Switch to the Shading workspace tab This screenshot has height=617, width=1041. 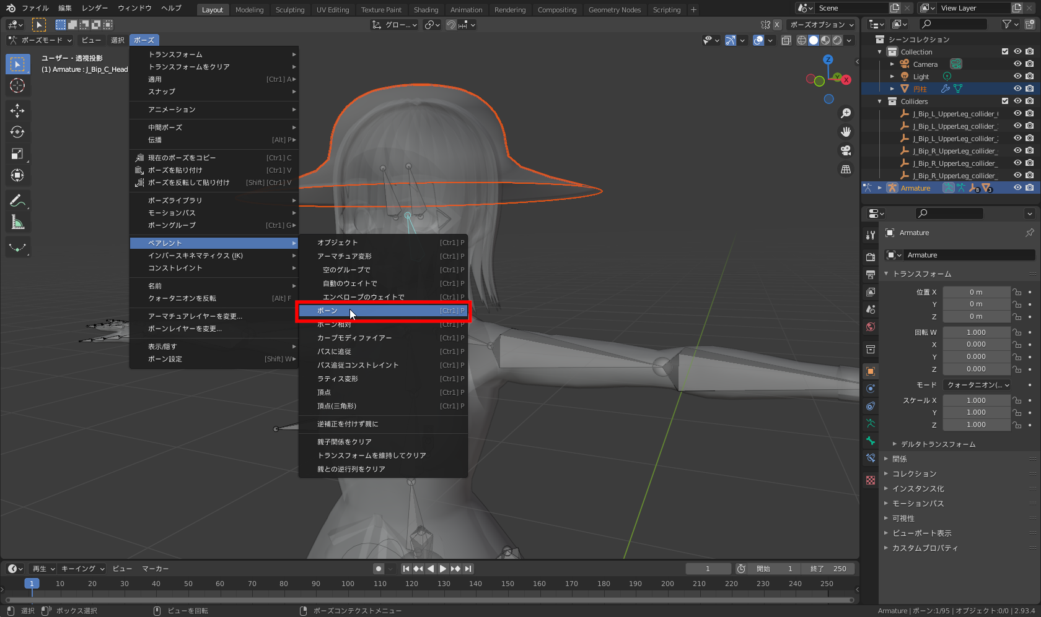click(426, 9)
